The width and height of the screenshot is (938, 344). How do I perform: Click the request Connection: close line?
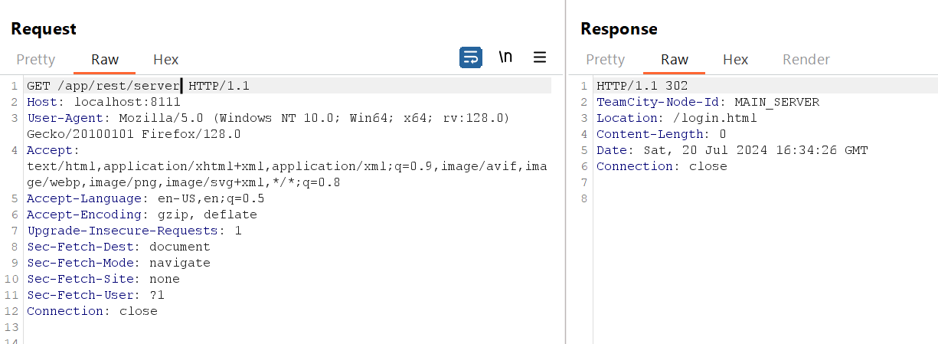pyautogui.click(x=92, y=311)
